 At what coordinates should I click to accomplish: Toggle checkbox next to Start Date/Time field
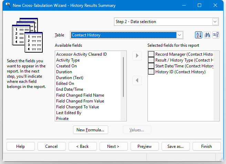pyautogui.click(x=151, y=66)
